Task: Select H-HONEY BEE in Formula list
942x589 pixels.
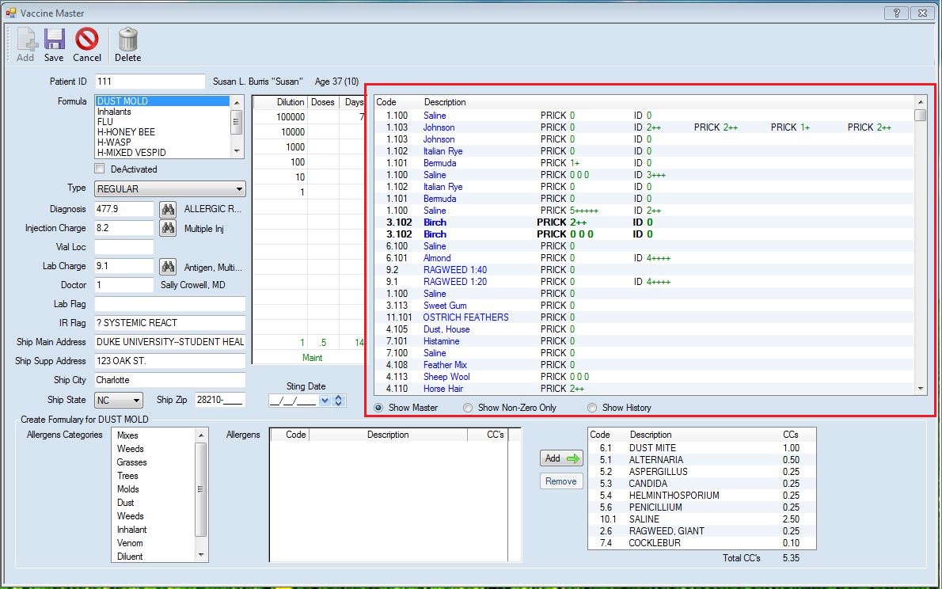Action: (126, 132)
